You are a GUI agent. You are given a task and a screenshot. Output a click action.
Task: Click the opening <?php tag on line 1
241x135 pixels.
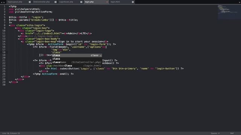coord(12,6)
